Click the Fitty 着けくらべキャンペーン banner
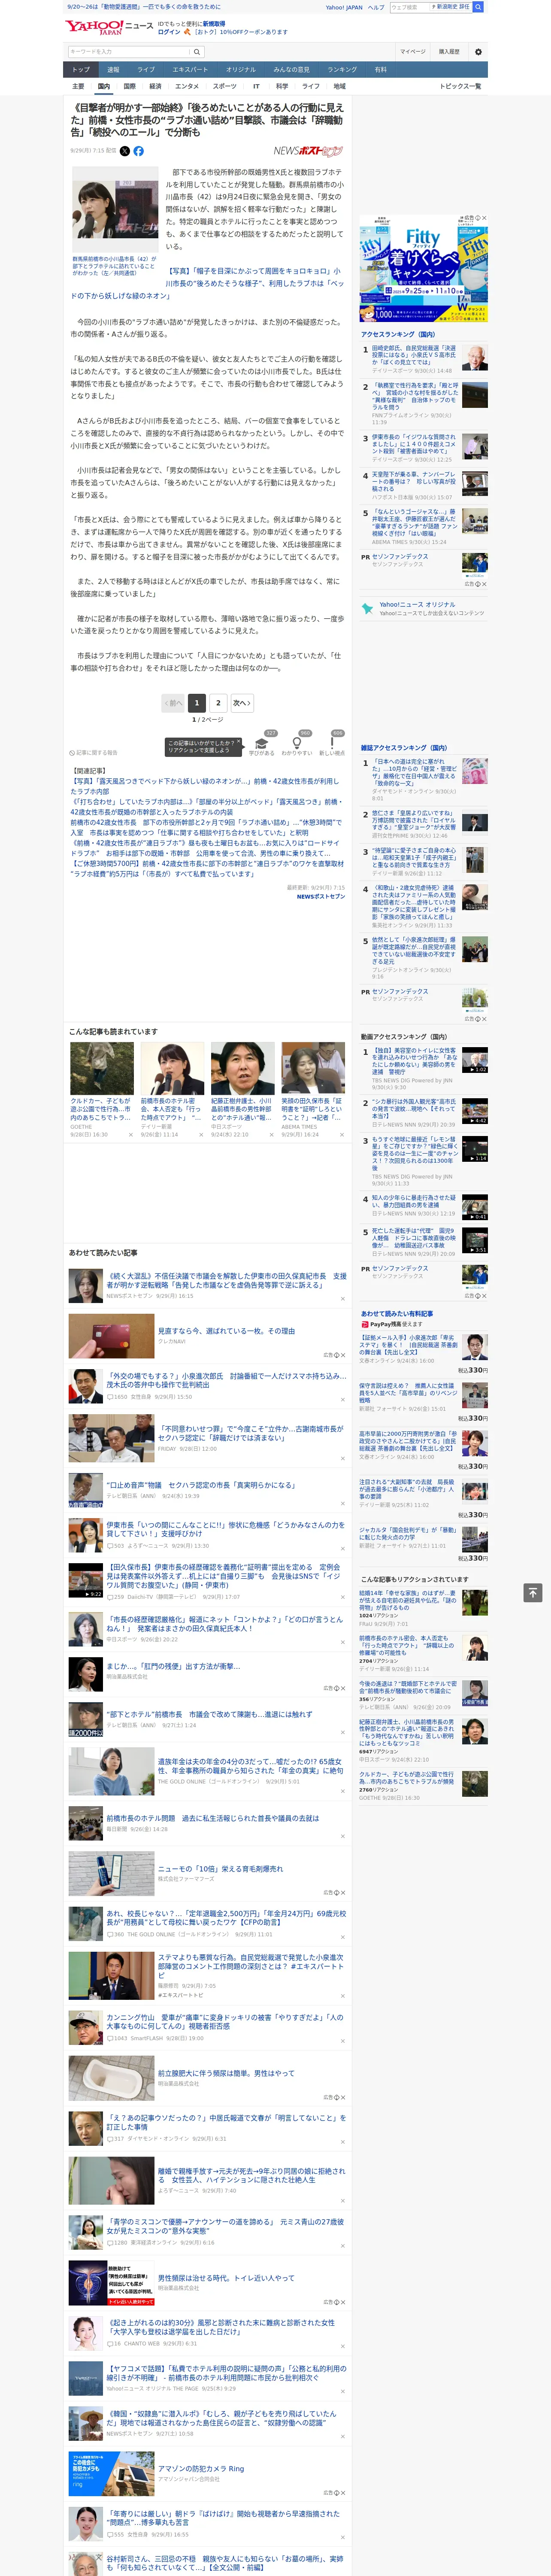 424,267
